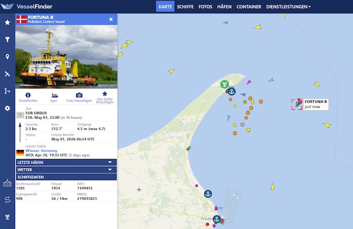
Task: Select the satellite icon in sidebar
Action: pos(8,74)
